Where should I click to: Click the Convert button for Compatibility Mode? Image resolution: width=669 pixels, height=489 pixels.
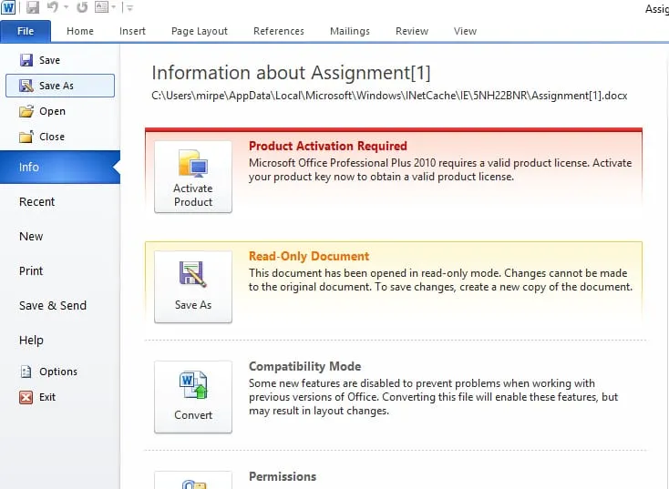pos(193,397)
